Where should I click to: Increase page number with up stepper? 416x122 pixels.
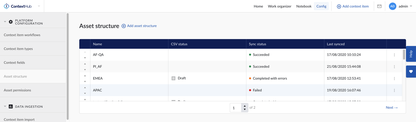click(245, 106)
